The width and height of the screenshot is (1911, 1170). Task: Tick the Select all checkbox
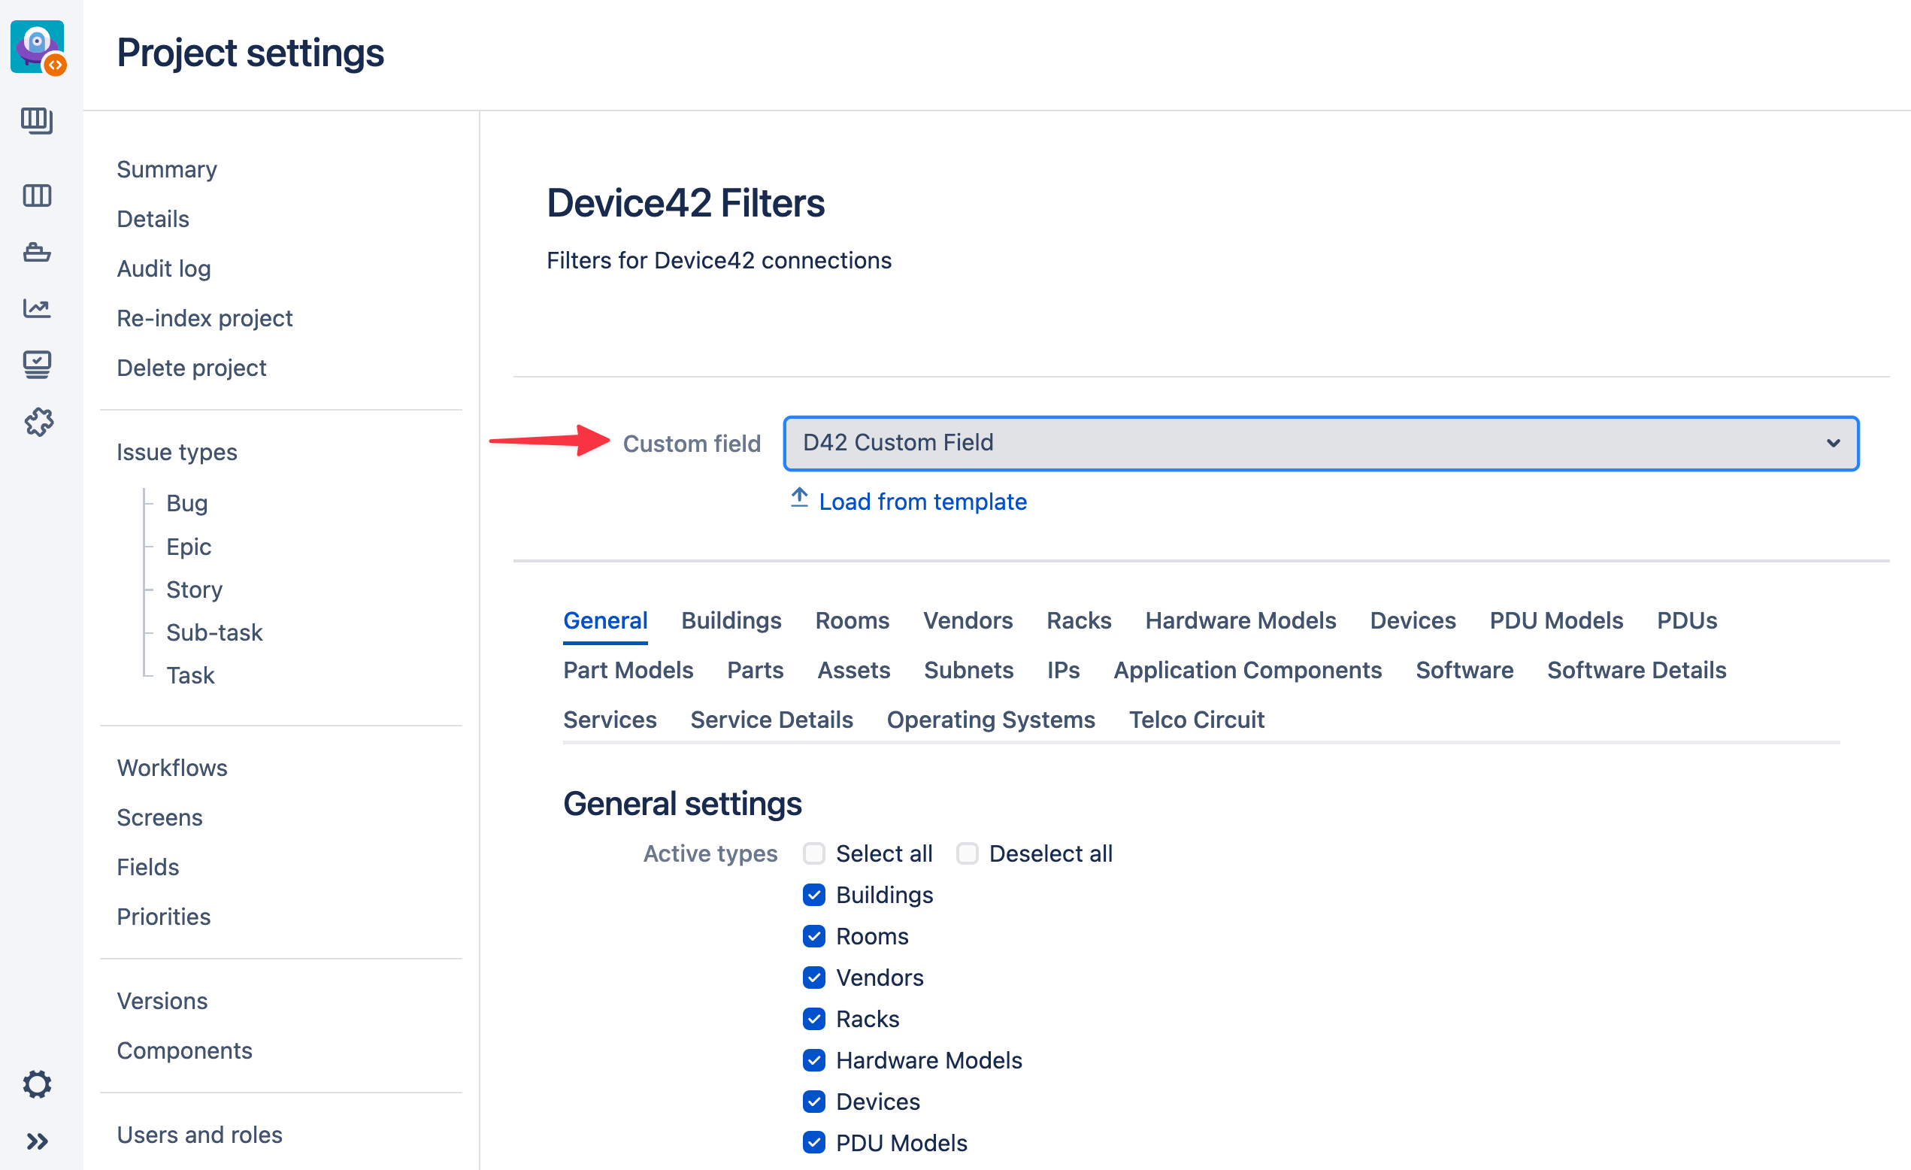pos(813,853)
